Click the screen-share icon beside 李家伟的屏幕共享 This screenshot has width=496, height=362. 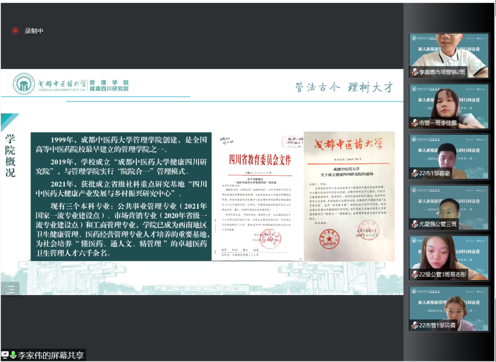click(4, 355)
